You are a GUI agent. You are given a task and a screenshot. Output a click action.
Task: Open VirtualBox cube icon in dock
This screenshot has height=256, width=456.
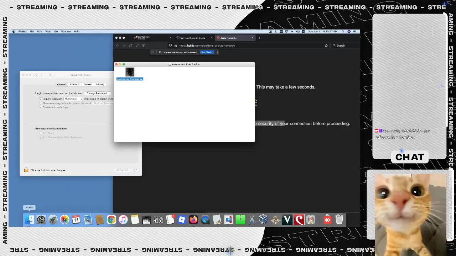click(x=263, y=220)
